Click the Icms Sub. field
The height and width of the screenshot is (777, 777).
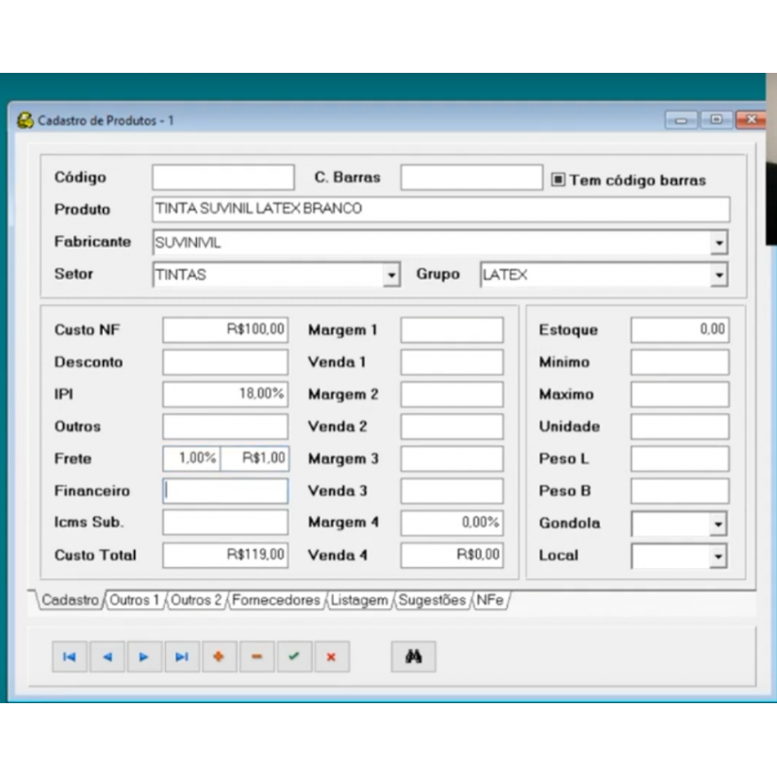[x=225, y=523]
